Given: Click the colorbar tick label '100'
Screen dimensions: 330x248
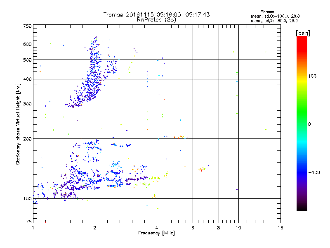Looking at the screenshot, I should pos(312,76).
